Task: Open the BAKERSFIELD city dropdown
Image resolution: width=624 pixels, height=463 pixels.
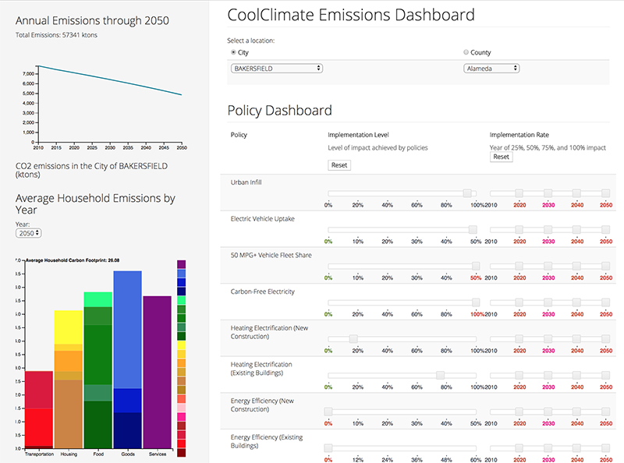Action: coord(277,69)
